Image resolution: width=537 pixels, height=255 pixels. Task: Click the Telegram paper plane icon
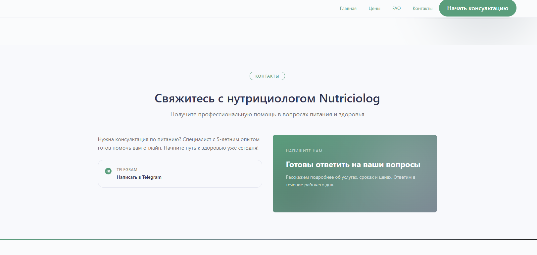108,171
